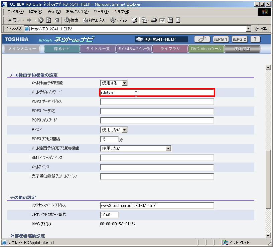Switch to the ライブラリ tab
The width and height of the screenshot is (273, 247).
point(170,49)
